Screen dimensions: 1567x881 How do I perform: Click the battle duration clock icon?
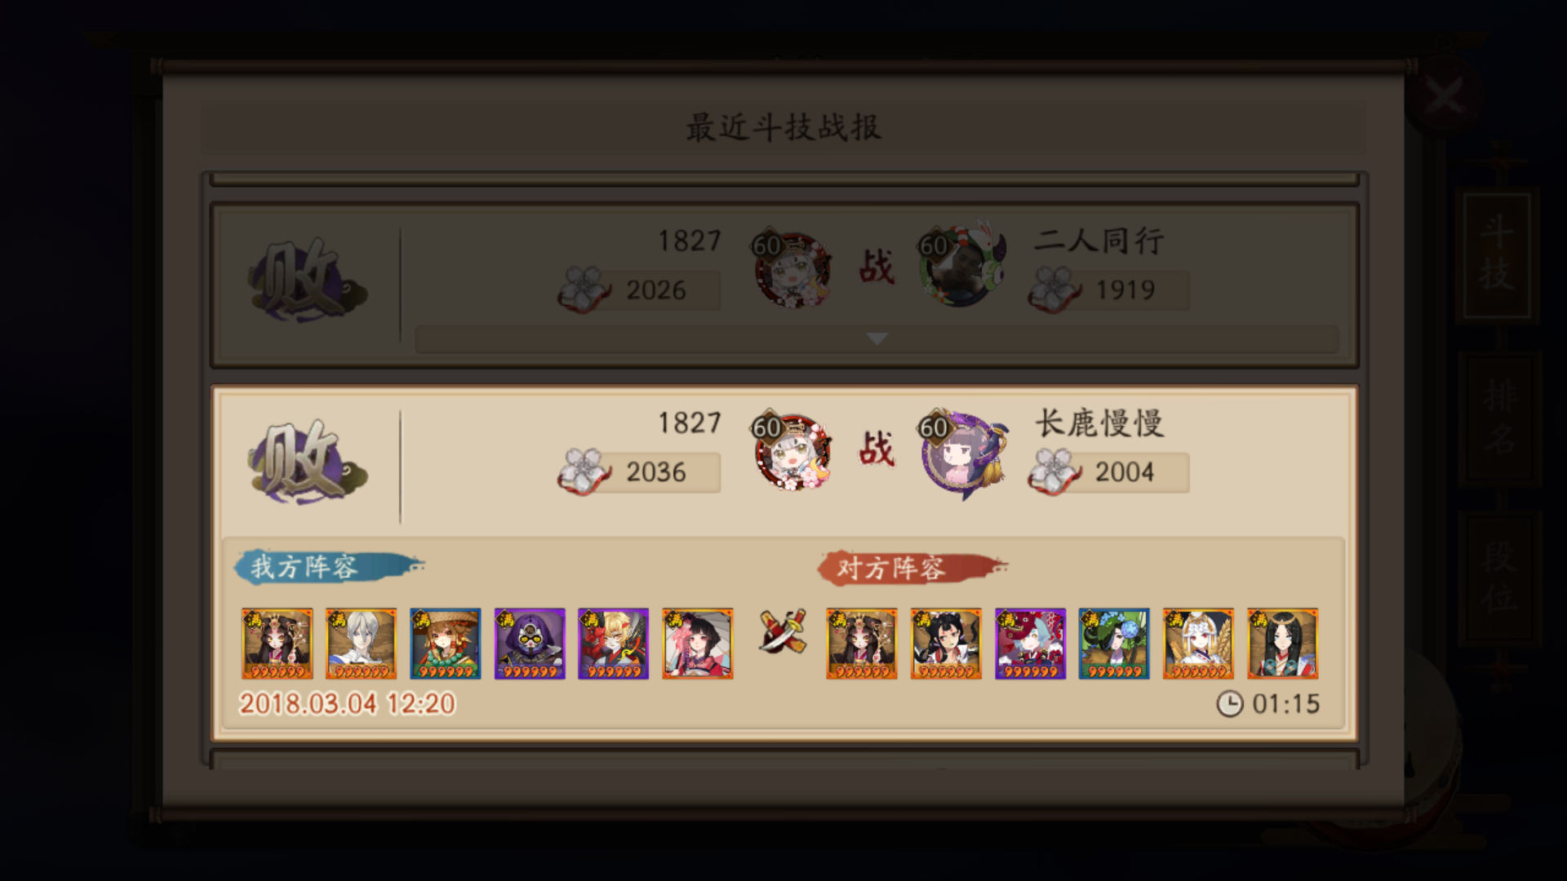click(1230, 704)
